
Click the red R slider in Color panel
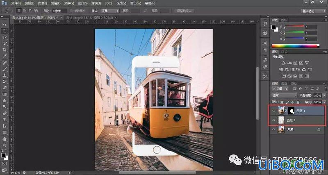[x=294, y=26]
